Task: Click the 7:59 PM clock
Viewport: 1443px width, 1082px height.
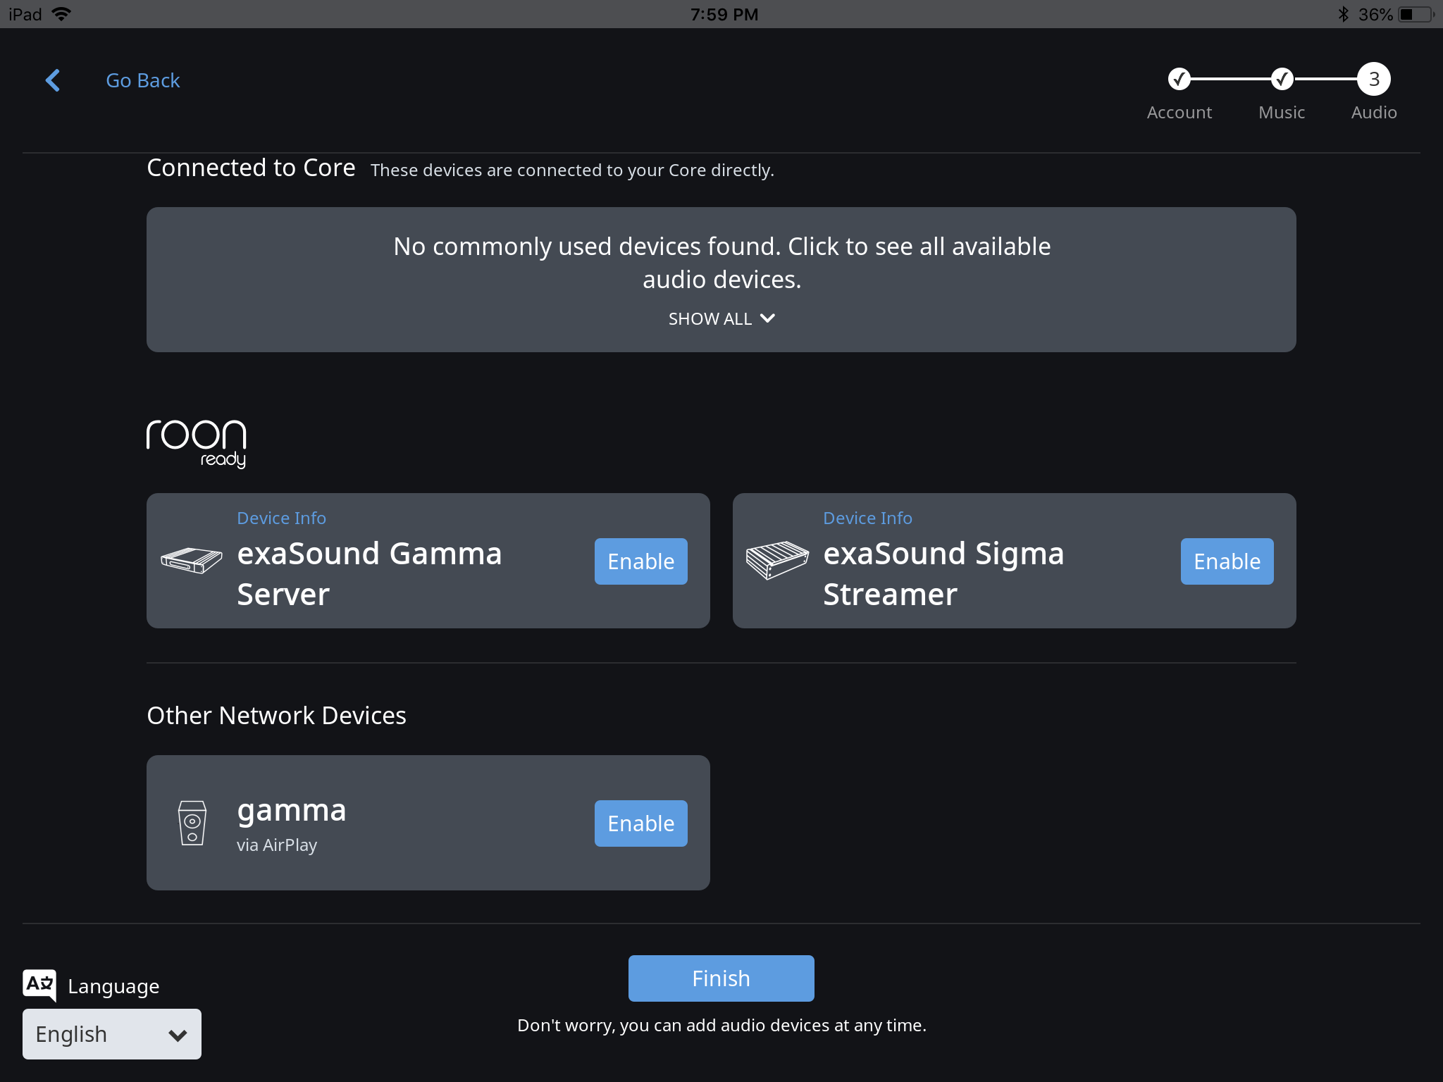Action: 724,14
